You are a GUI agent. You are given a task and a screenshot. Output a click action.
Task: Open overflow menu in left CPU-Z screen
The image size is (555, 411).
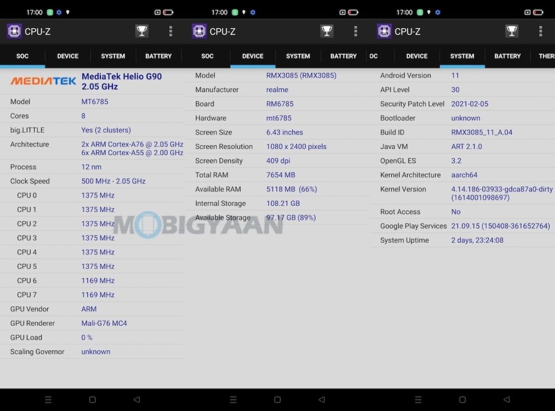[171, 31]
